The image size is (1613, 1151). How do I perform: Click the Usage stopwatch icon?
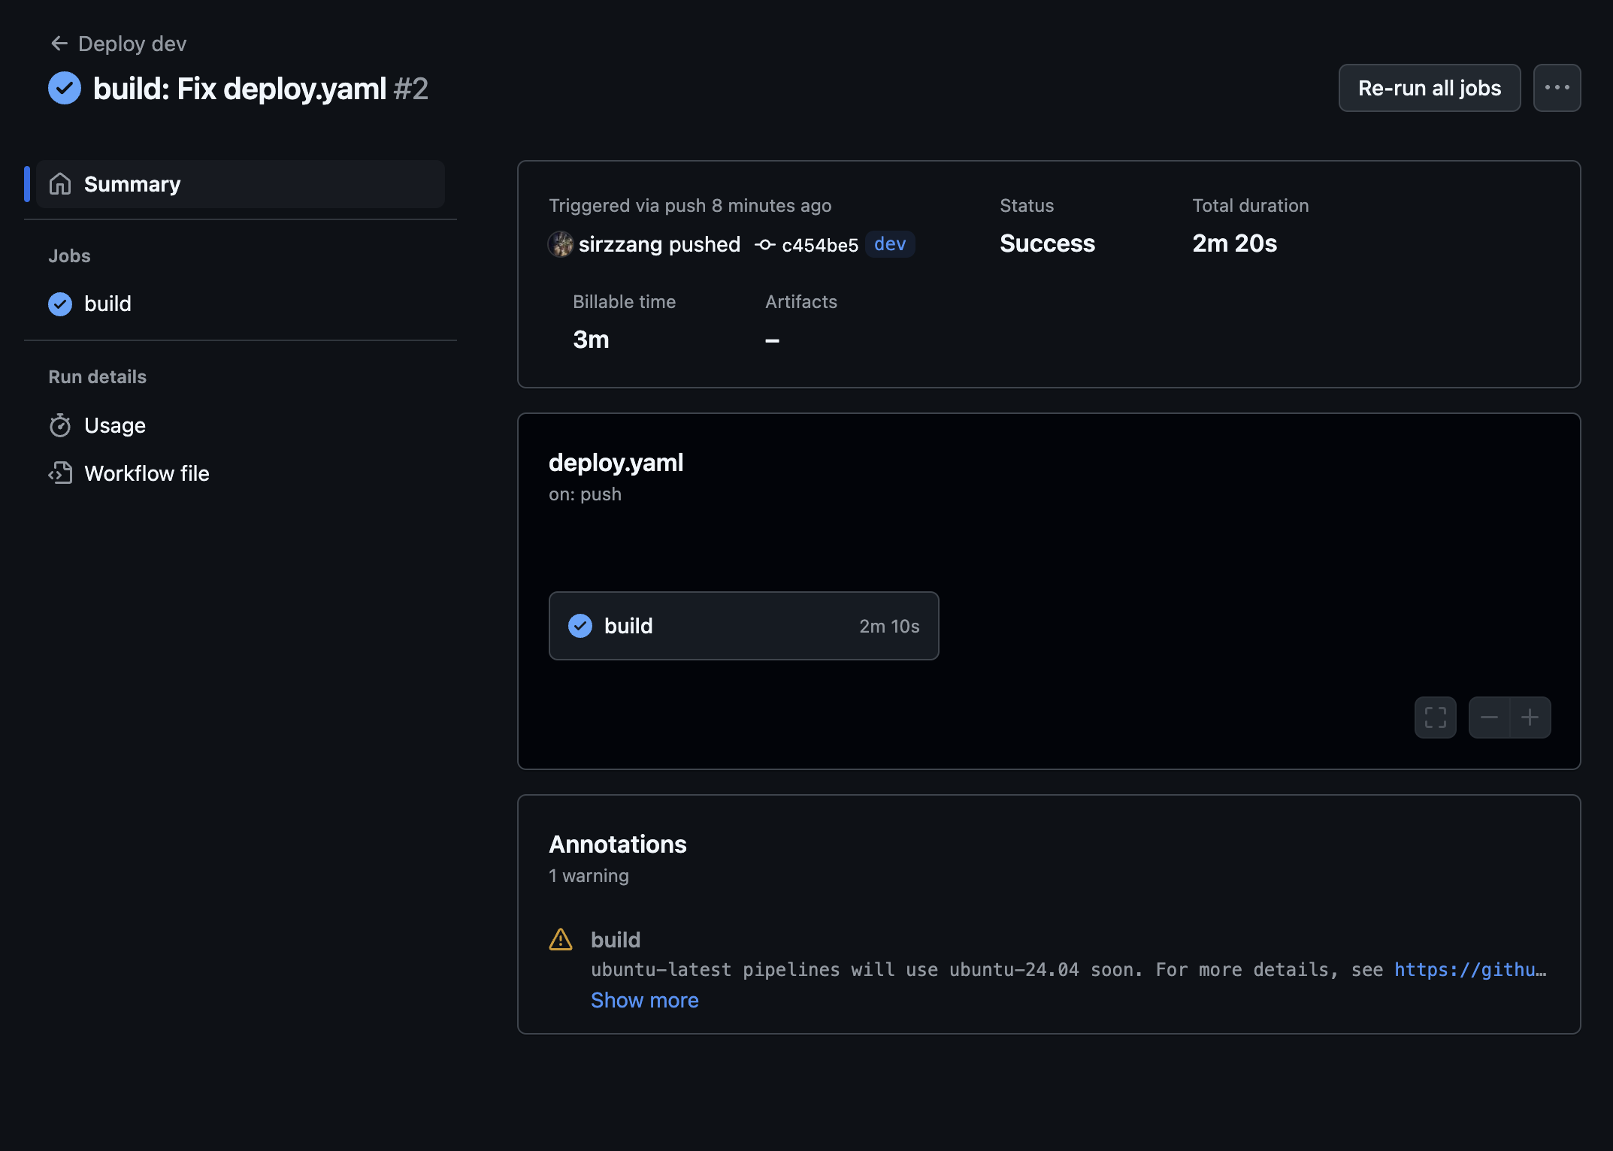coord(60,424)
